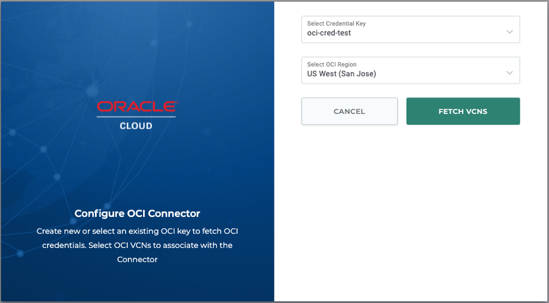This screenshot has width=549, height=303.
Task: Click the FETCH VCNS button
Action: pos(463,111)
